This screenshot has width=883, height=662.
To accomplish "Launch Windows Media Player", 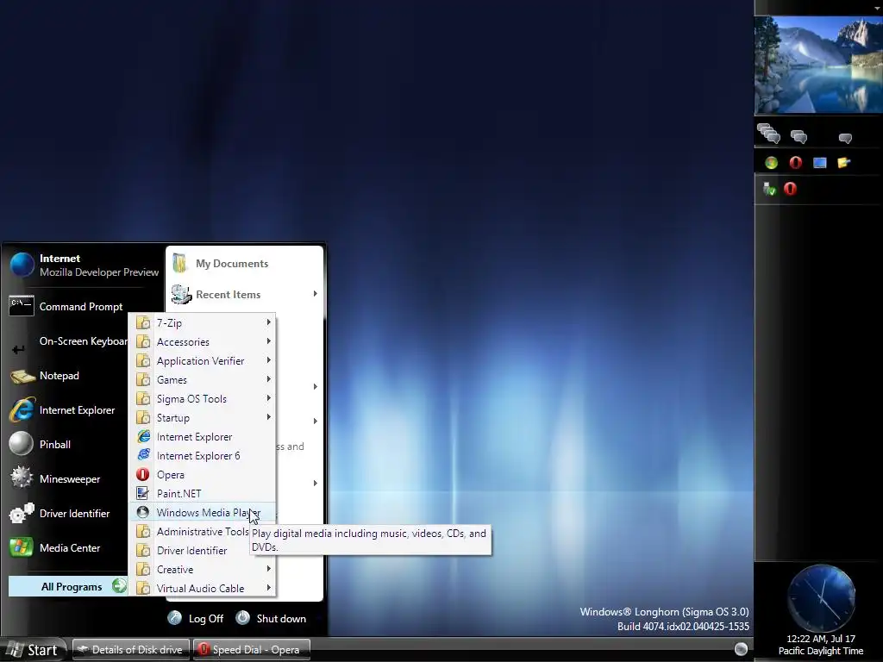I will pos(203,512).
